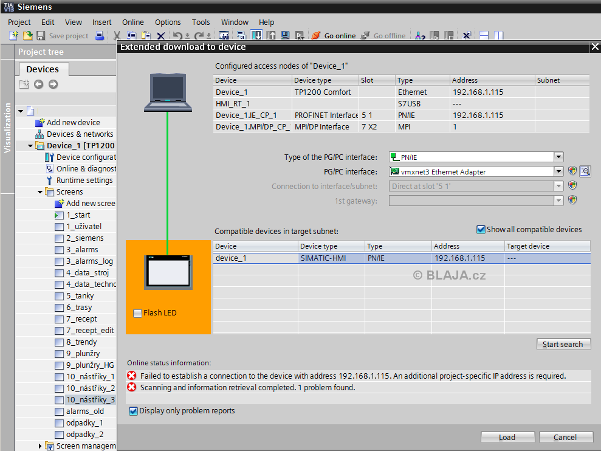Image resolution: width=601 pixels, height=451 pixels.
Task: Click the Download to device toolbar icon
Action: click(x=256, y=35)
